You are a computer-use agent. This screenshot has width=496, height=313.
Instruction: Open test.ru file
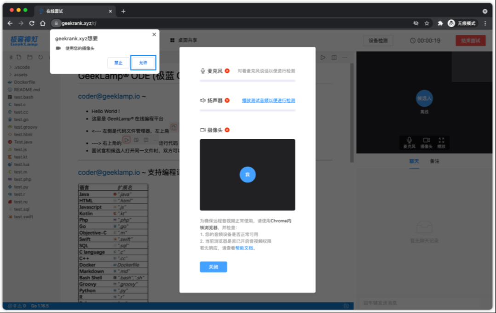tap(21, 201)
